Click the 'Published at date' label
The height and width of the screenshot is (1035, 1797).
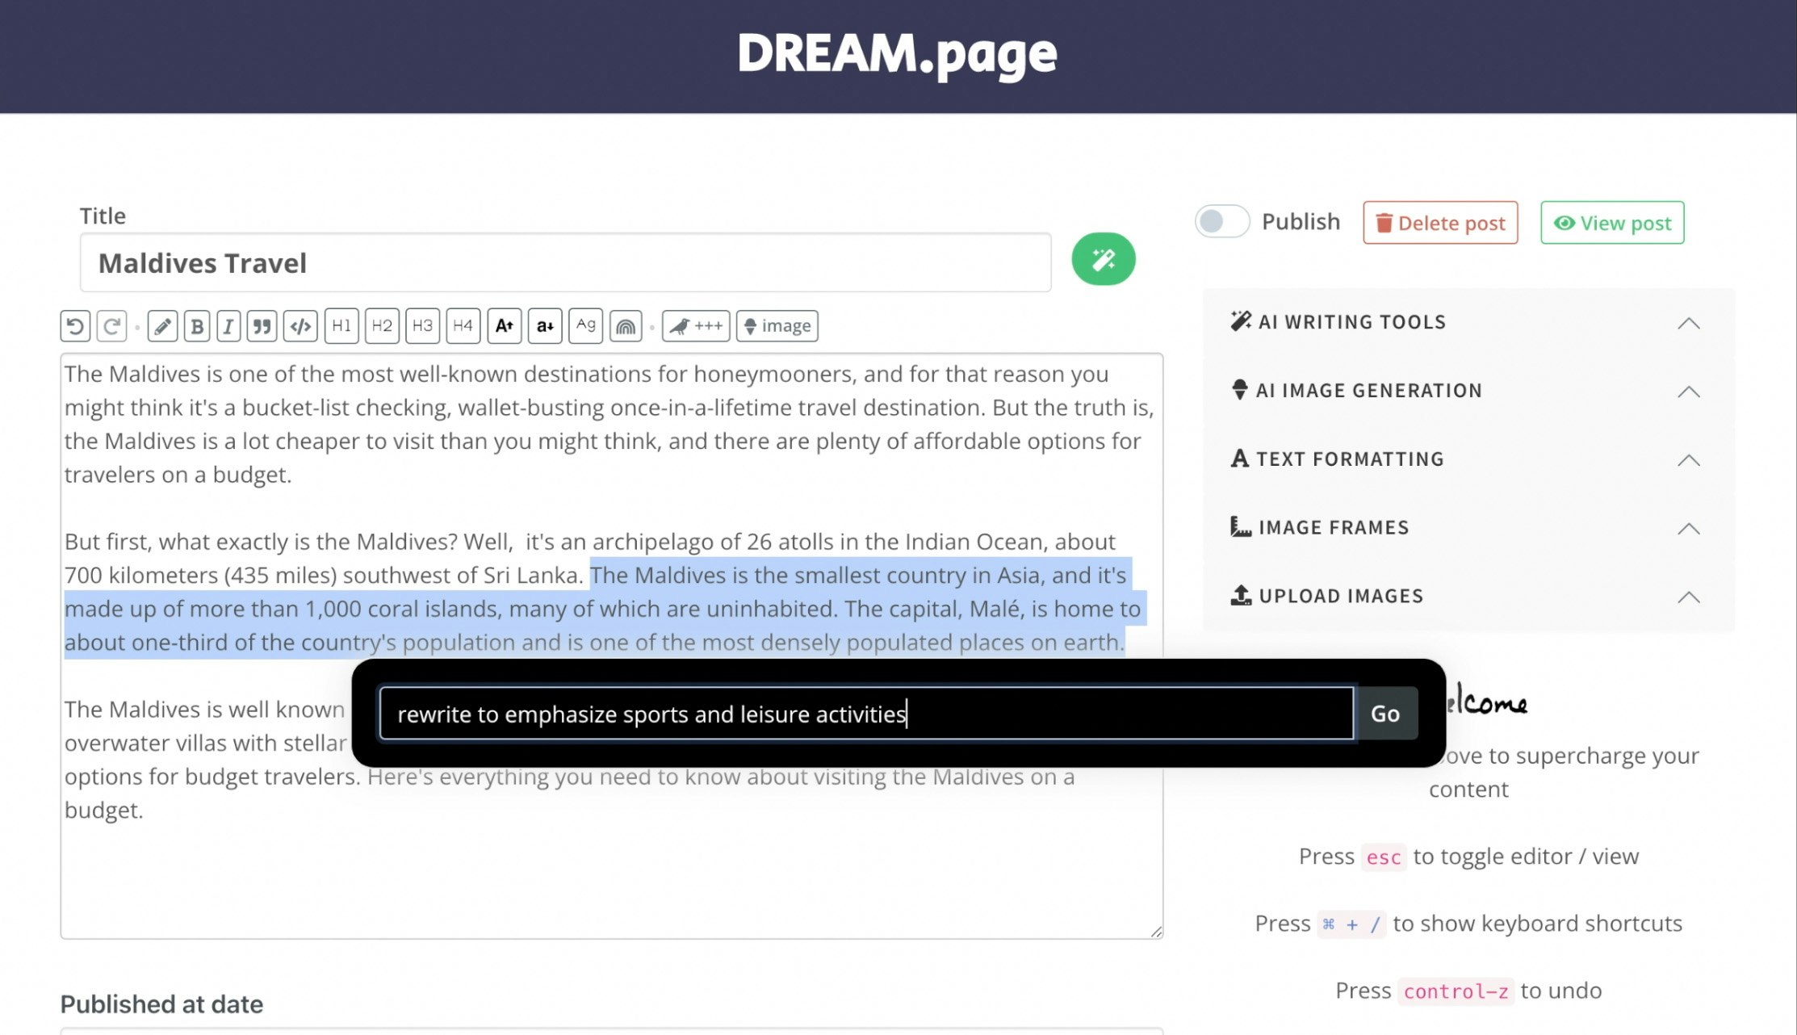[161, 1004]
